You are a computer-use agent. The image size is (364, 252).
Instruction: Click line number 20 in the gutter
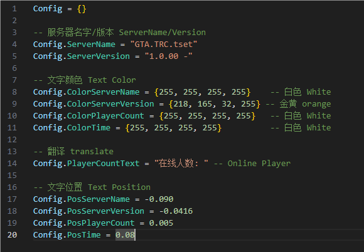click(12, 234)
